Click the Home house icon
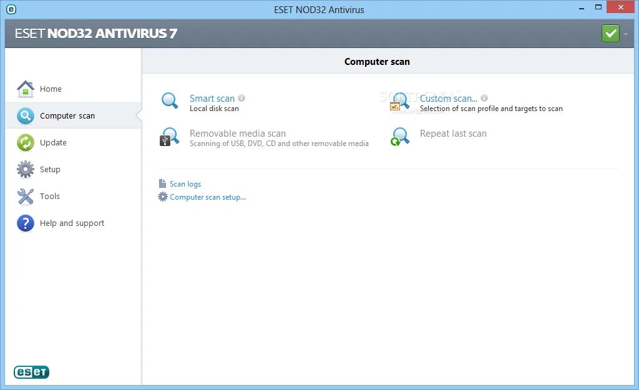This screenshot has height=390, width=639. pyautogui.click(x=25, y=89)
